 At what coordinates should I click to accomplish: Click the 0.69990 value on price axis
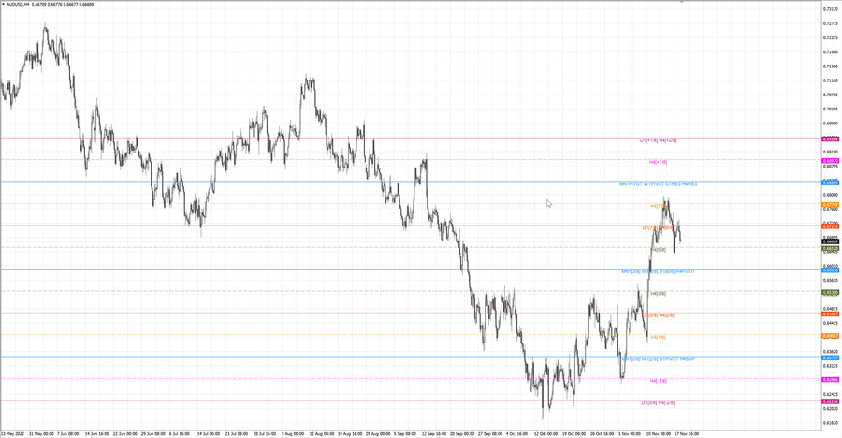(x=830, y=123)
